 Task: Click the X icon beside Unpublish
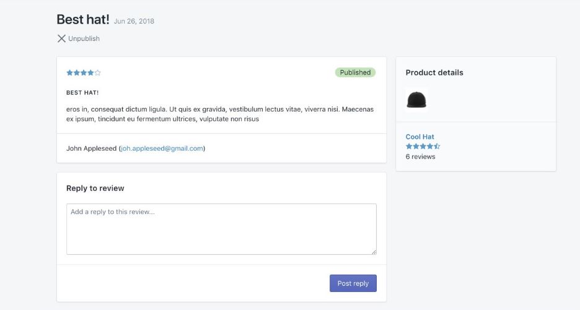[61, 38]
